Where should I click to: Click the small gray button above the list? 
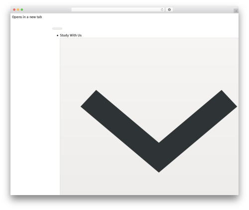(57, 28)
